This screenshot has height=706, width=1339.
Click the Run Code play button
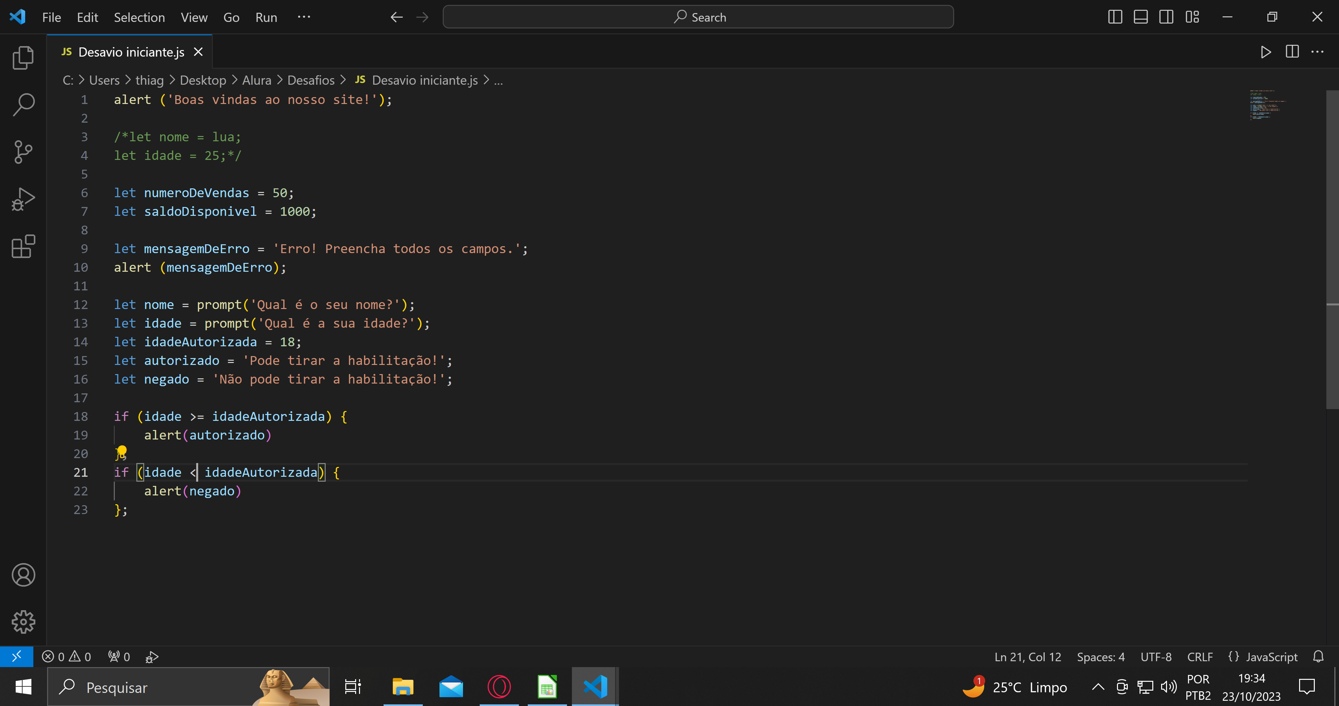[1266, 52]
